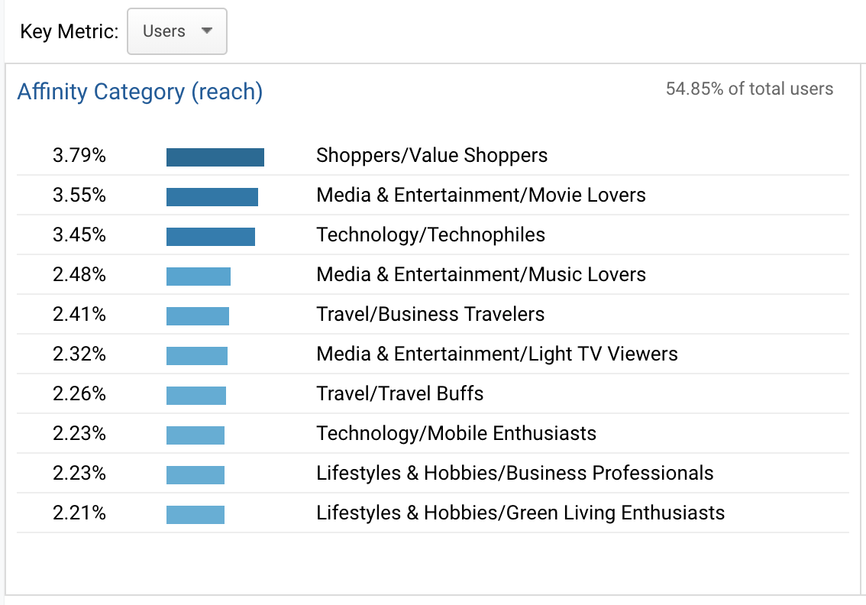Image resolution: width=866 pixels, height=605 pixels.
Task: Select Media & Entertainment/Music Lovers category
Action: tap(481, 274)
